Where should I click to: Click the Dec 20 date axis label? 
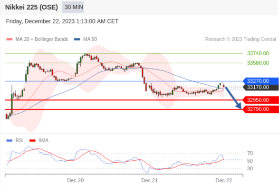click(76, 180)
